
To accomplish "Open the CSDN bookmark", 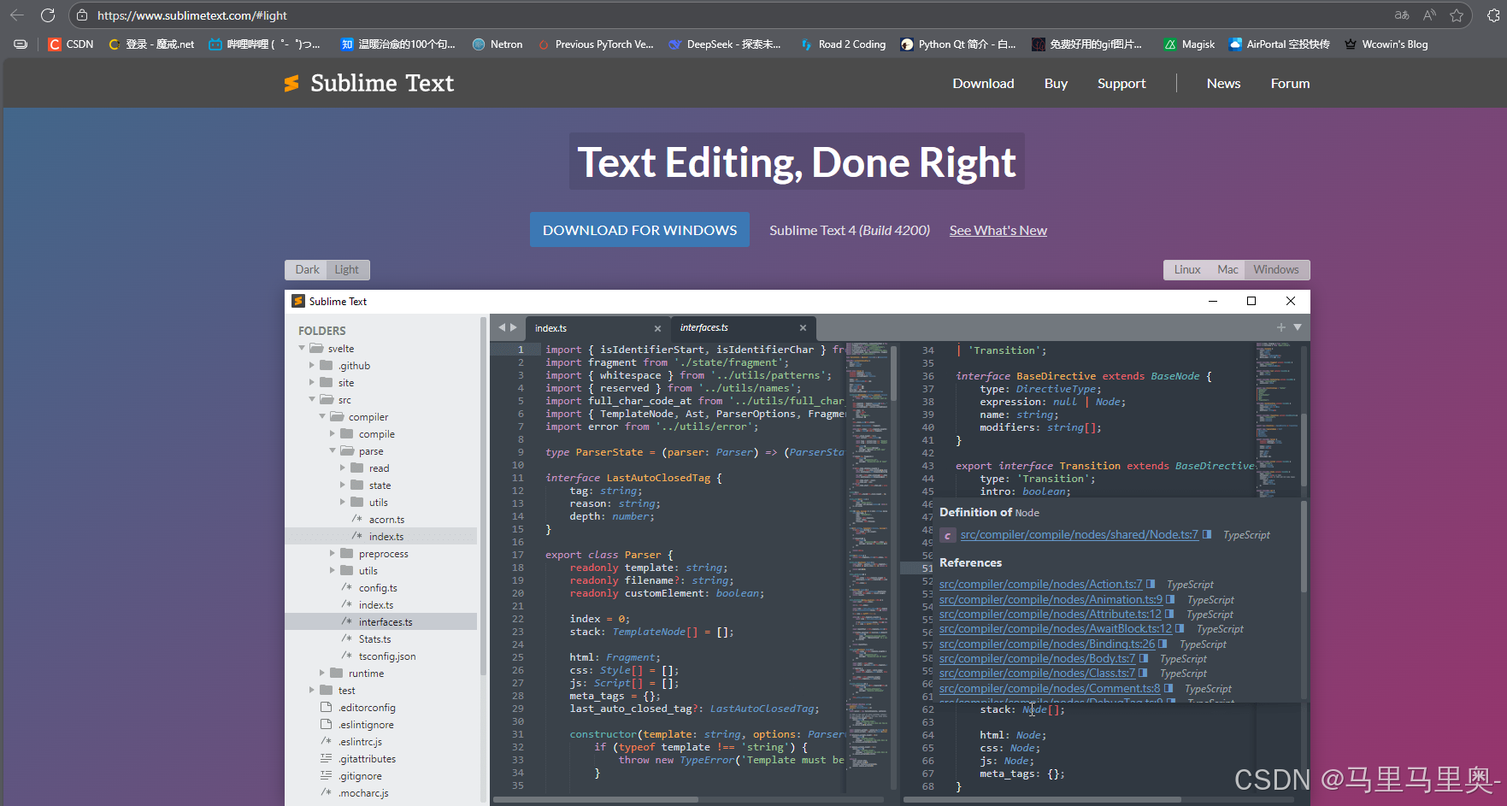I will click(71, 44).
